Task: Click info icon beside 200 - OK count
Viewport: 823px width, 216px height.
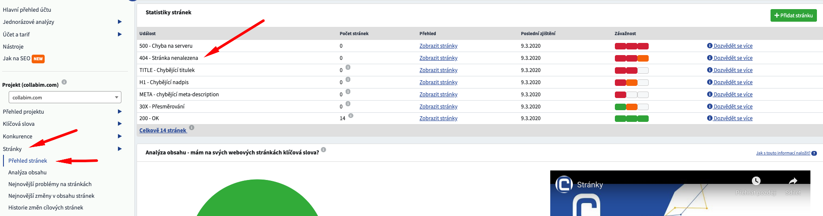Action: click(351, 115)
